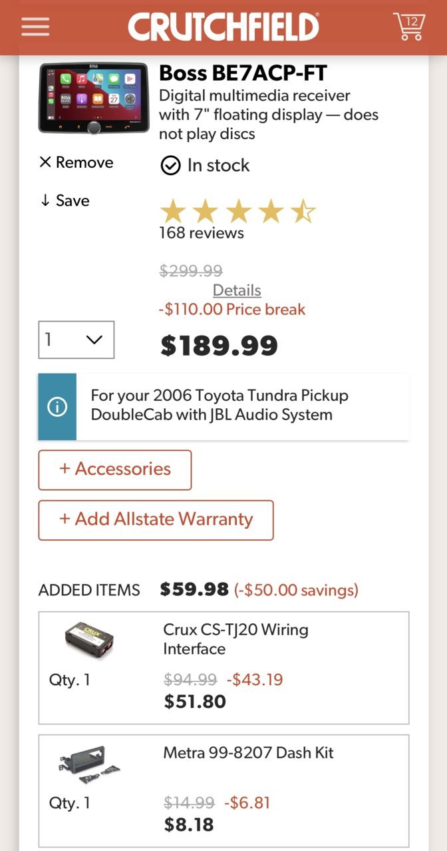Open the price break Details link
Image resolution: width=447 pixels, height=851 pixels.
point(237,290)
